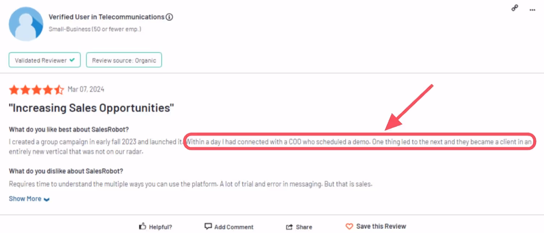Click the heart icon to save review
Viewport: 544px width, 233px height.
[350, 226]
